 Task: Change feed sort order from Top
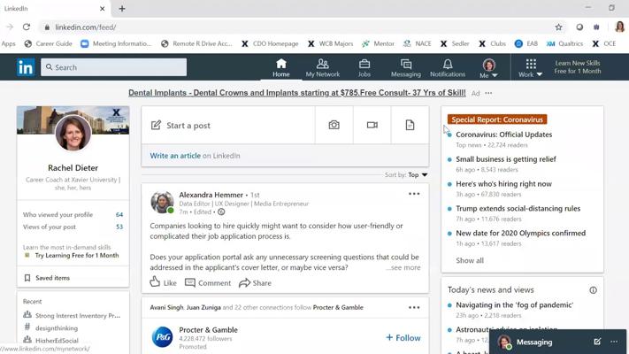coord(418,175)
